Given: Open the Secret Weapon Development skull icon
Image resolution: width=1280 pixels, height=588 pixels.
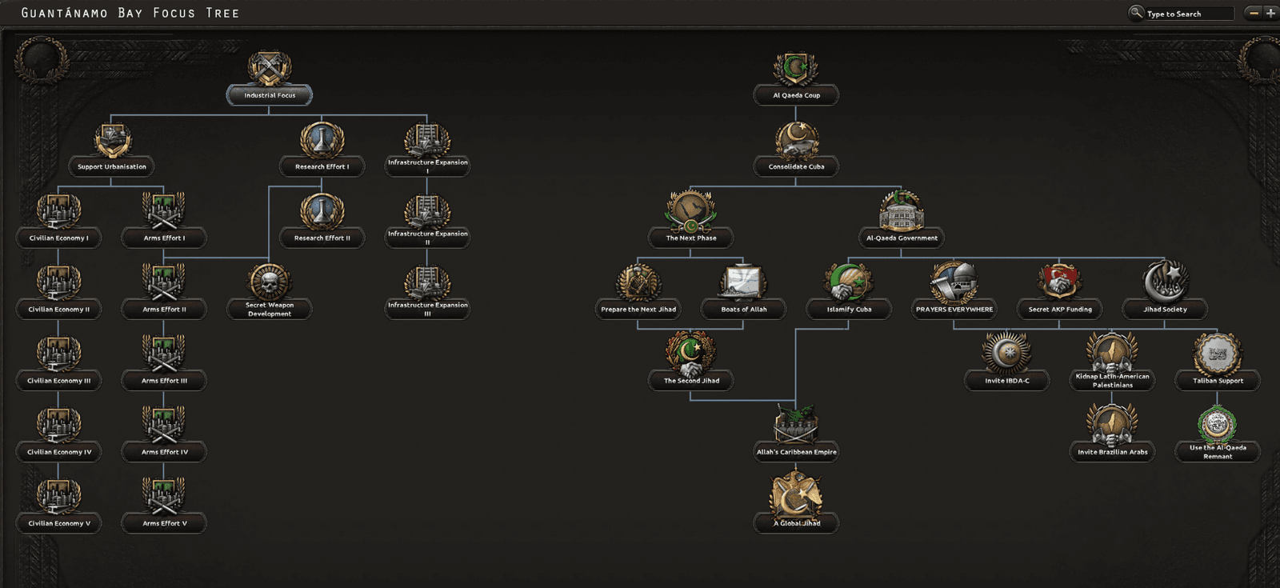Looking at the screenshot, I should click(x=270, y=282).
